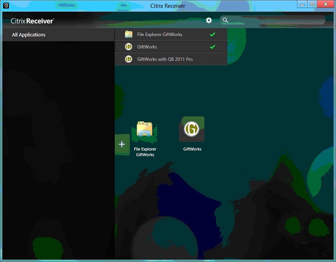Viewport: 336px width, 262px height.
Task: Minimize the Citrix Receiver window
Action: click(x=302, y=4)
